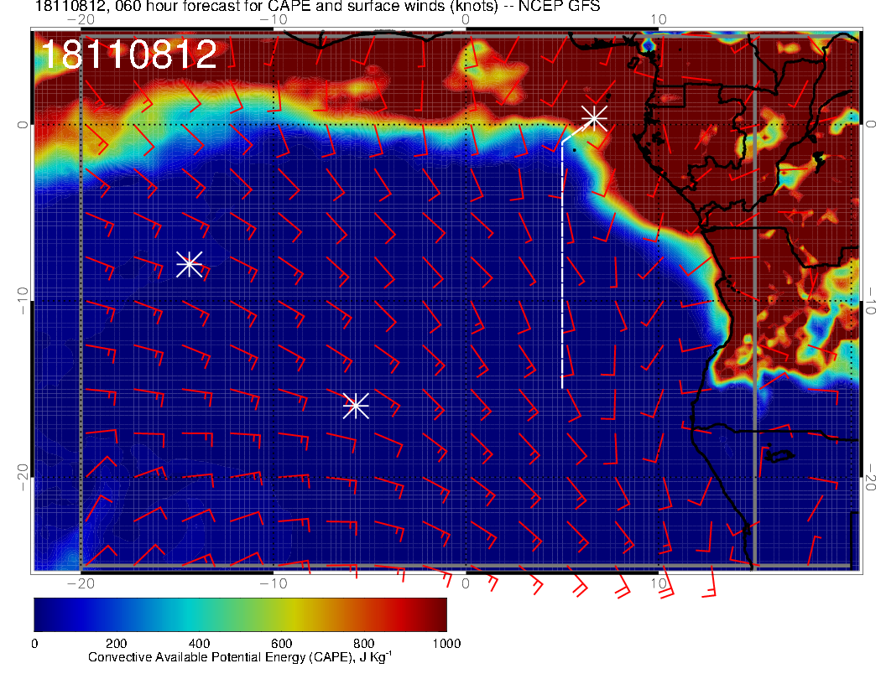Click the white dashed vertical track line
Image resolution: width=886 pixels, height=684 pixels.
(x=562, y=268)
